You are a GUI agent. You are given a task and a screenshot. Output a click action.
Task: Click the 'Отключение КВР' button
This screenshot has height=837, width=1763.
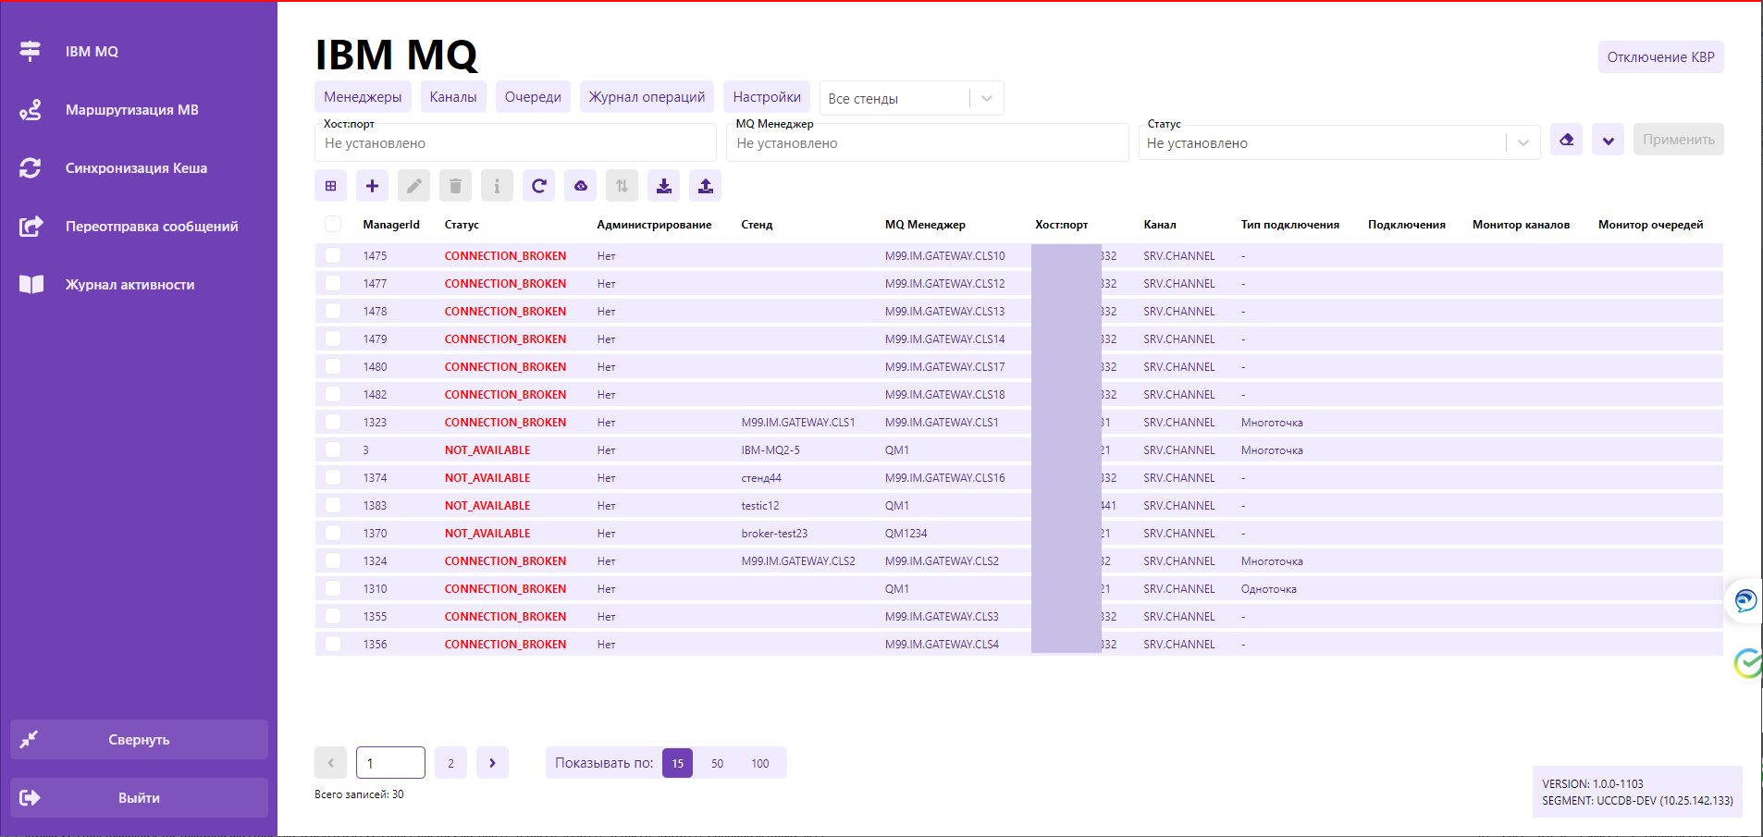coord(1660,57)
